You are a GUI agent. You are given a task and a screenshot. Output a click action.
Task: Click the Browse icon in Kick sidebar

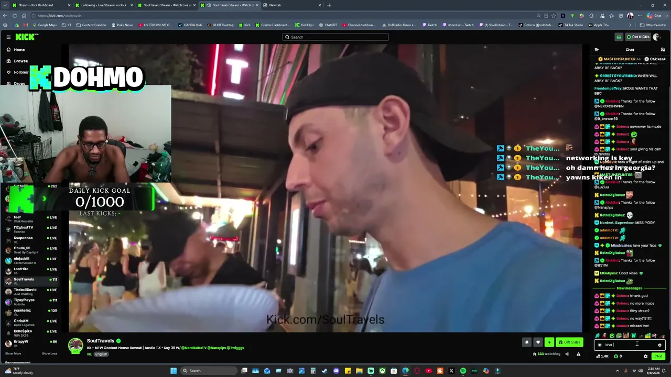[8, 61]
